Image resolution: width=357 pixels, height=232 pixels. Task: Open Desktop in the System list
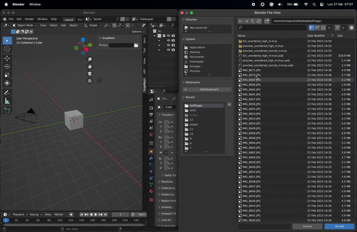click(194, 52)
